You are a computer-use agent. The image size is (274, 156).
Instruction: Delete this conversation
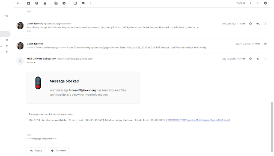[x=45, y=3]
